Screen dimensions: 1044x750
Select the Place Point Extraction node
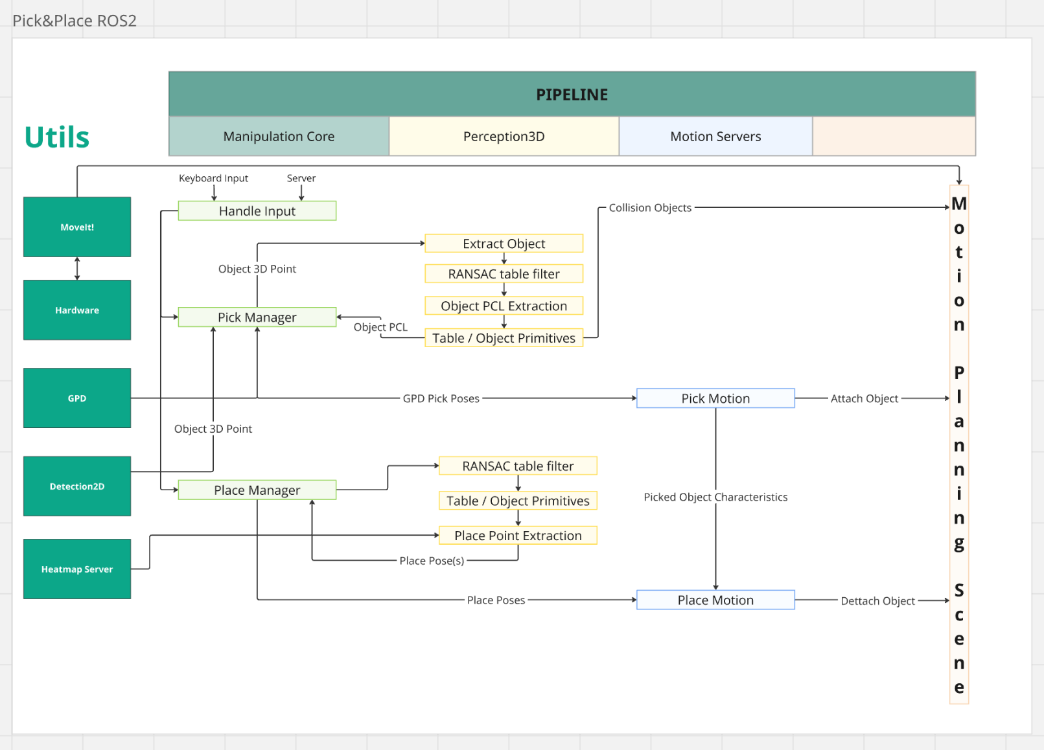coord(518,536)
